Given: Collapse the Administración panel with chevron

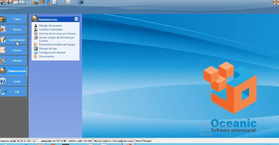Looking at the screenshot, I should tap(76, 20).
